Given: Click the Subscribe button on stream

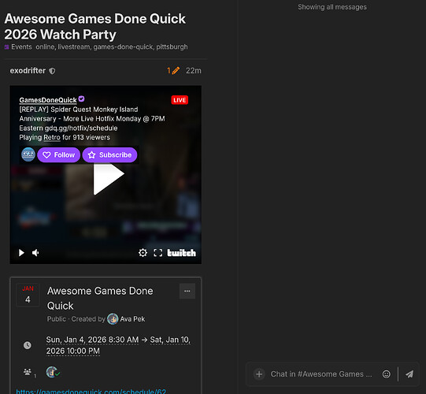Looking at the screenshot, I should tap(109, 154).
